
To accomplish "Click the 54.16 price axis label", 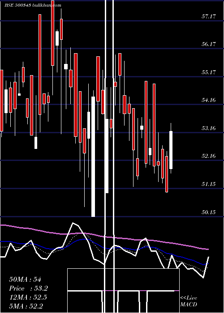I will point(209,100).
